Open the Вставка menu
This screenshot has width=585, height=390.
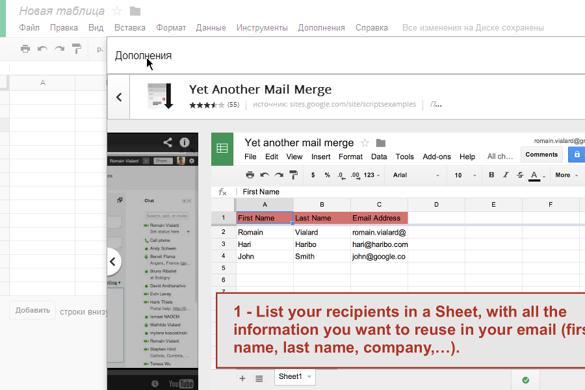tap(130, 27)
